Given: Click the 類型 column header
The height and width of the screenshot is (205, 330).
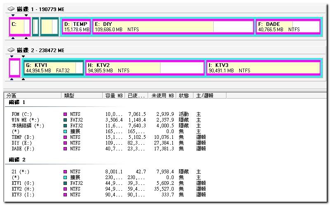Looking at the screenshot, I should [x=82, y=96].
